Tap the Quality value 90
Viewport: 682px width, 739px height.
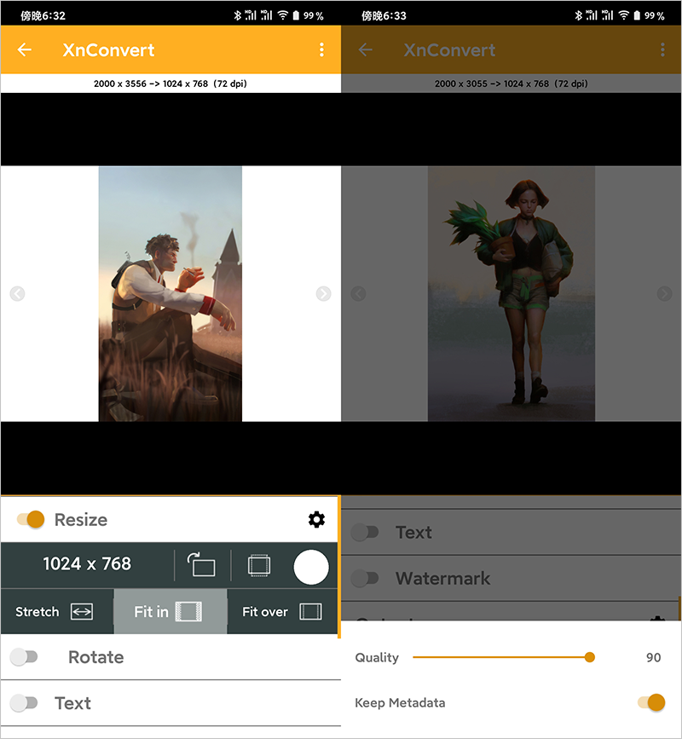click(653, 657)
